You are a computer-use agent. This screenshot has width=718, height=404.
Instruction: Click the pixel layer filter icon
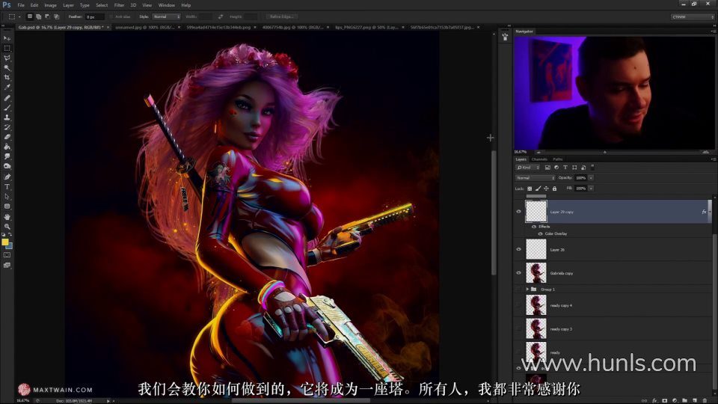click(547, 168)
